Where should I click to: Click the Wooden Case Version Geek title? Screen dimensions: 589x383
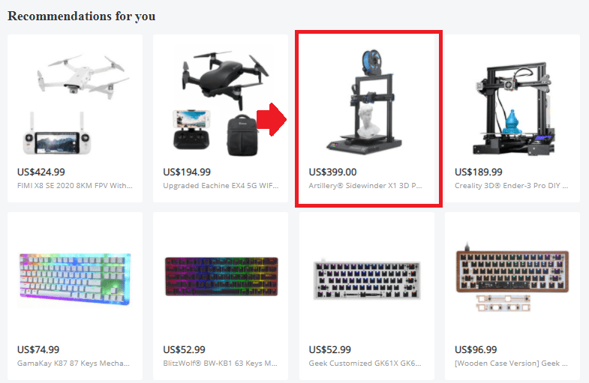click(x=511, y=363)
